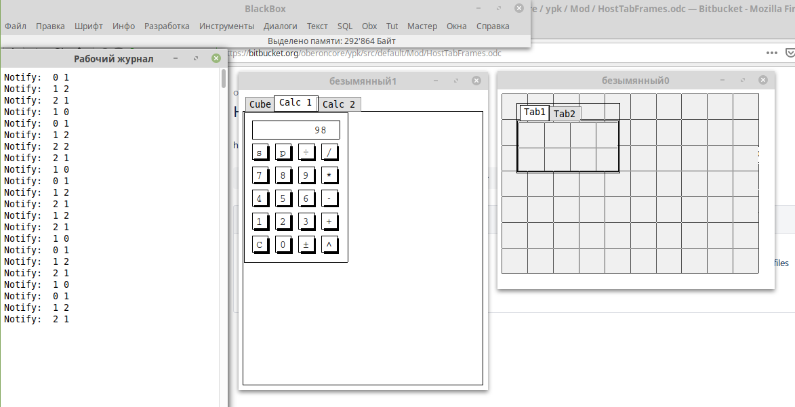Click the '÷' key on calculator
Image resolution: width=795 pixels, height=407 pixels.
pos(306,152)
